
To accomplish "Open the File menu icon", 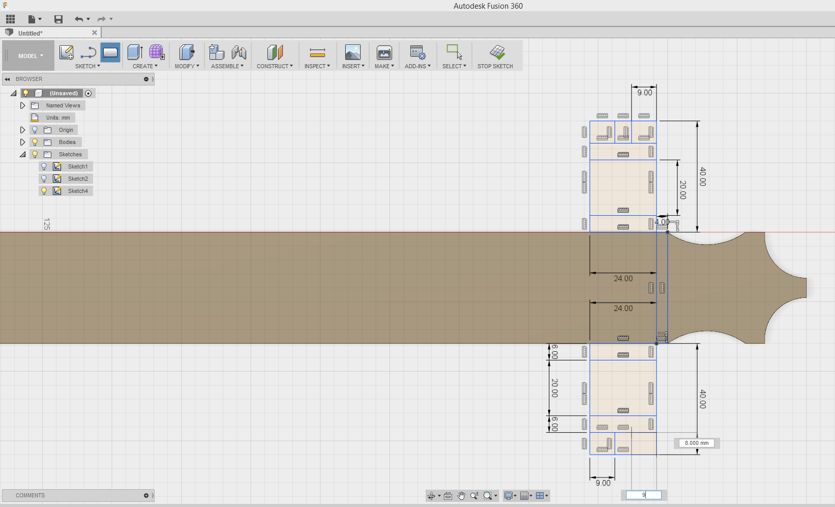I will 35,19.
